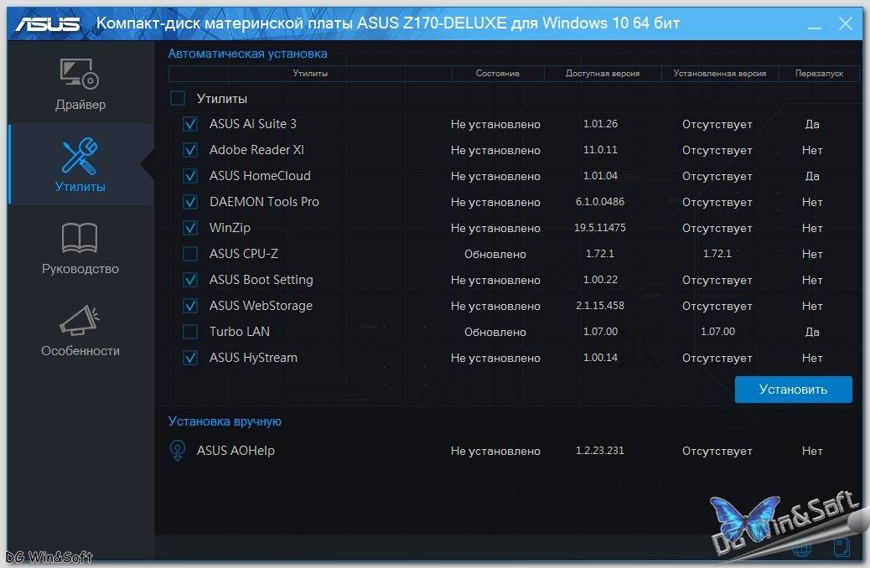Click the ASUS AOHelp manual install icon
Image resolution: width=870 pixels, height=568 pixels.
(178, 451)
